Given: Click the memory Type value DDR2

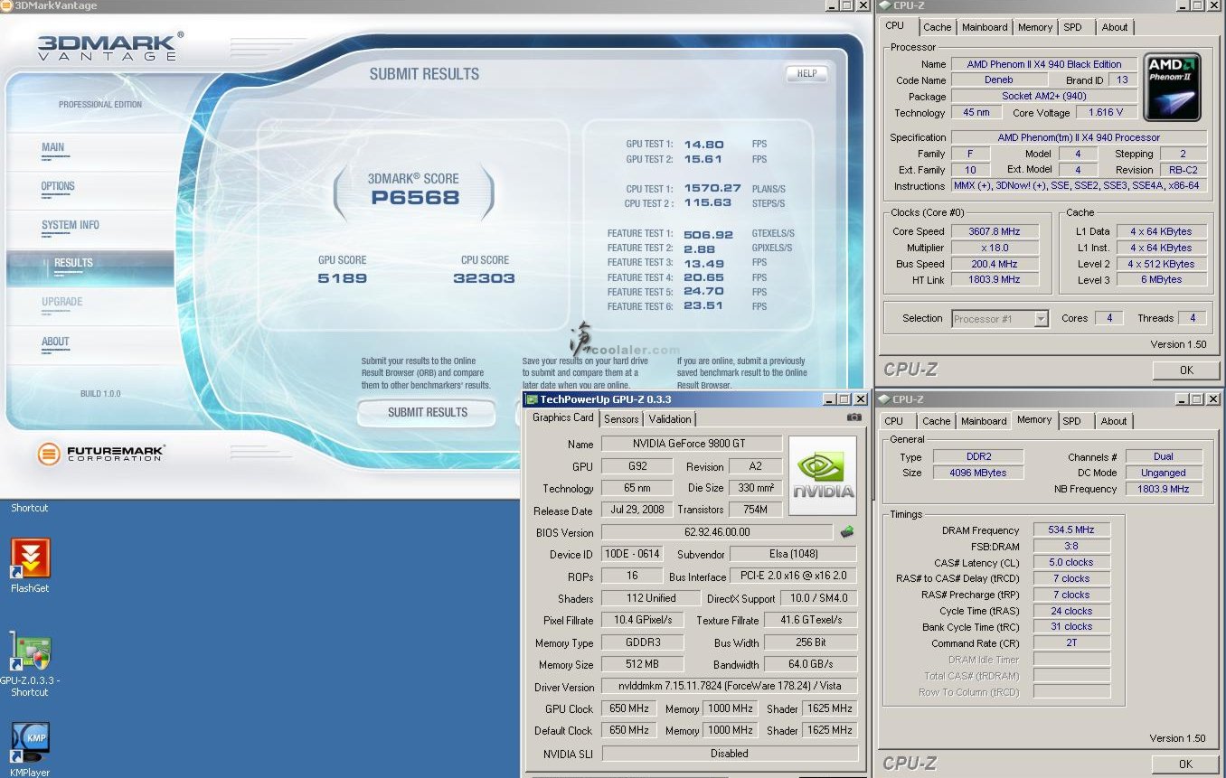Looking at the screenshot, I should point(977,456).
